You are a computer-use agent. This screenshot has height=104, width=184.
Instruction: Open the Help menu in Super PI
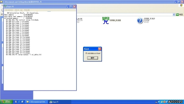(27, 10)
